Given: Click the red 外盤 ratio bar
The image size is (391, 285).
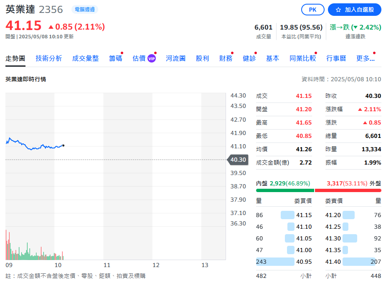Looking at the screenshot, I should click(348, 190).
